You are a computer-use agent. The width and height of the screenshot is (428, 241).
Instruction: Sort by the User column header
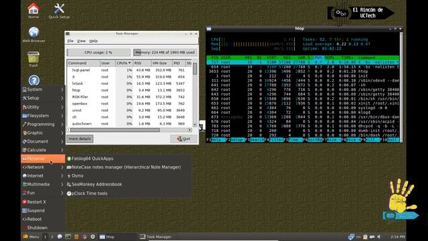108,63
